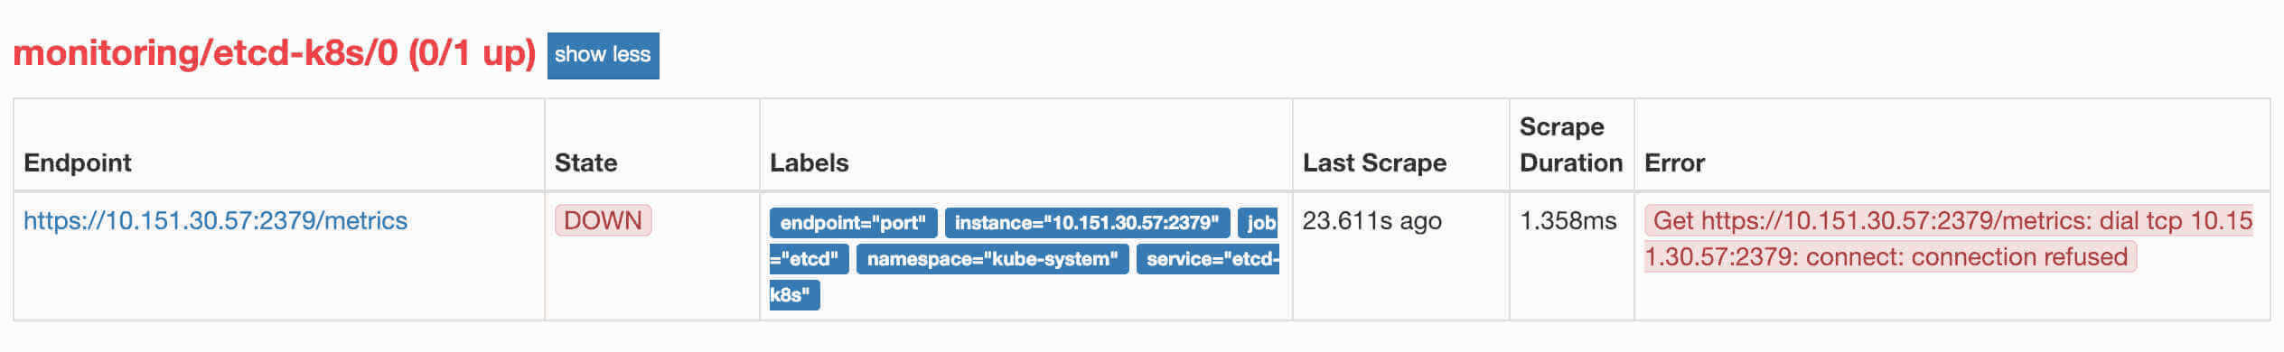Click the (0/1 up) count in heading
This screenshot has width=2284, height=352.
[x=472, y=53]
